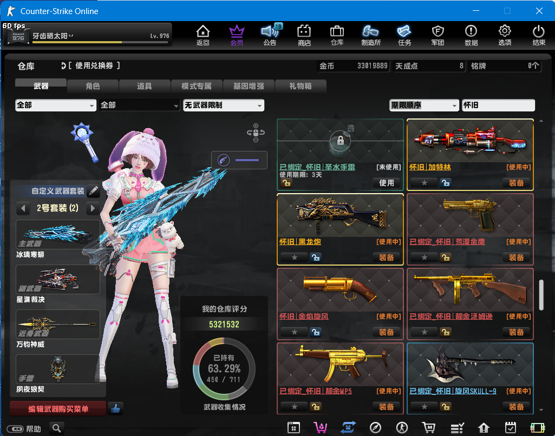Expand the player name 牙齿晒太阳 chevron
555x436 pixels.
coord(71,36)
